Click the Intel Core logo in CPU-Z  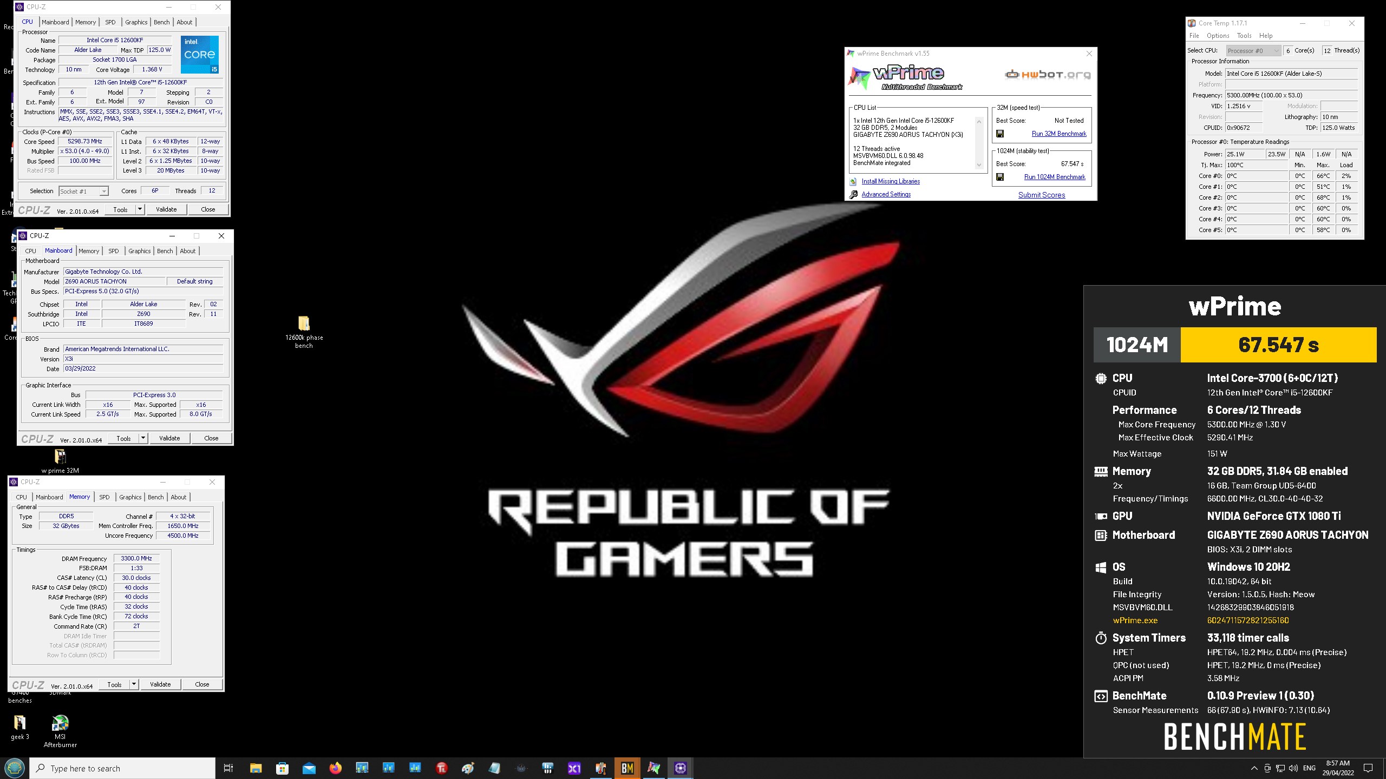pyautogui.click(x=200, y=54)
